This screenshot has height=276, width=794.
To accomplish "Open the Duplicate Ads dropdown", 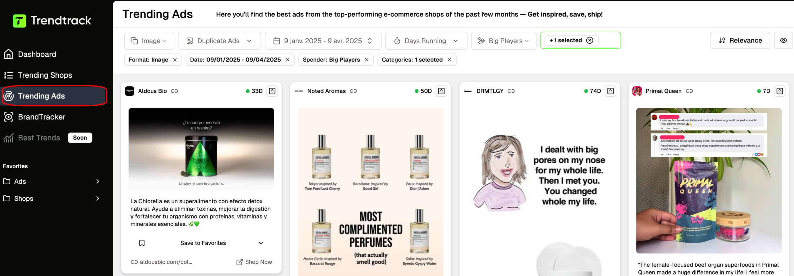I will pyautogui.click(x=219, y=41).
